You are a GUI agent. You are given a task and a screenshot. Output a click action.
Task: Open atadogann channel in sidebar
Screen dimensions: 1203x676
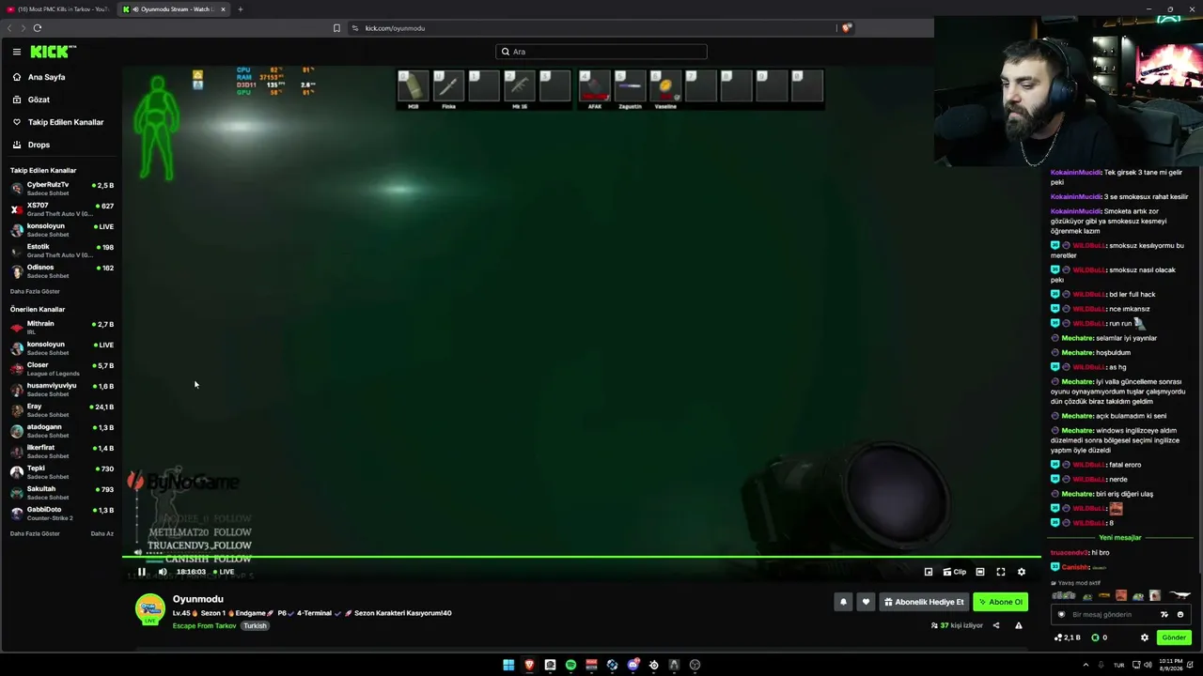point(62,430)
